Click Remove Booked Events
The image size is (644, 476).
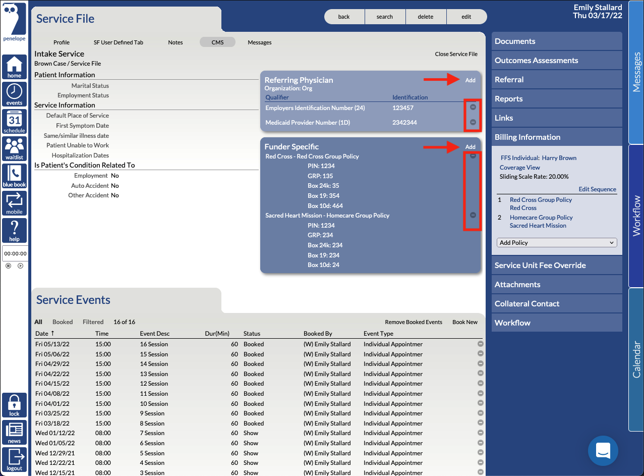414,322
